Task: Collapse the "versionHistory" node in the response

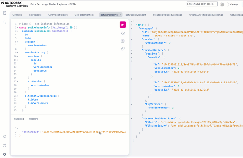Action: click(132, 50)
